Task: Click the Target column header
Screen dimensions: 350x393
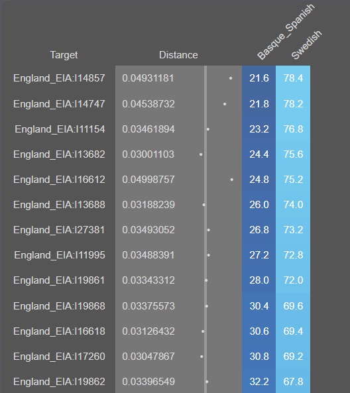Action: [64, 55]
